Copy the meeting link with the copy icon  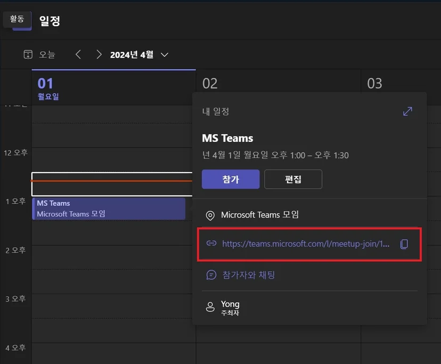(404, 244)
